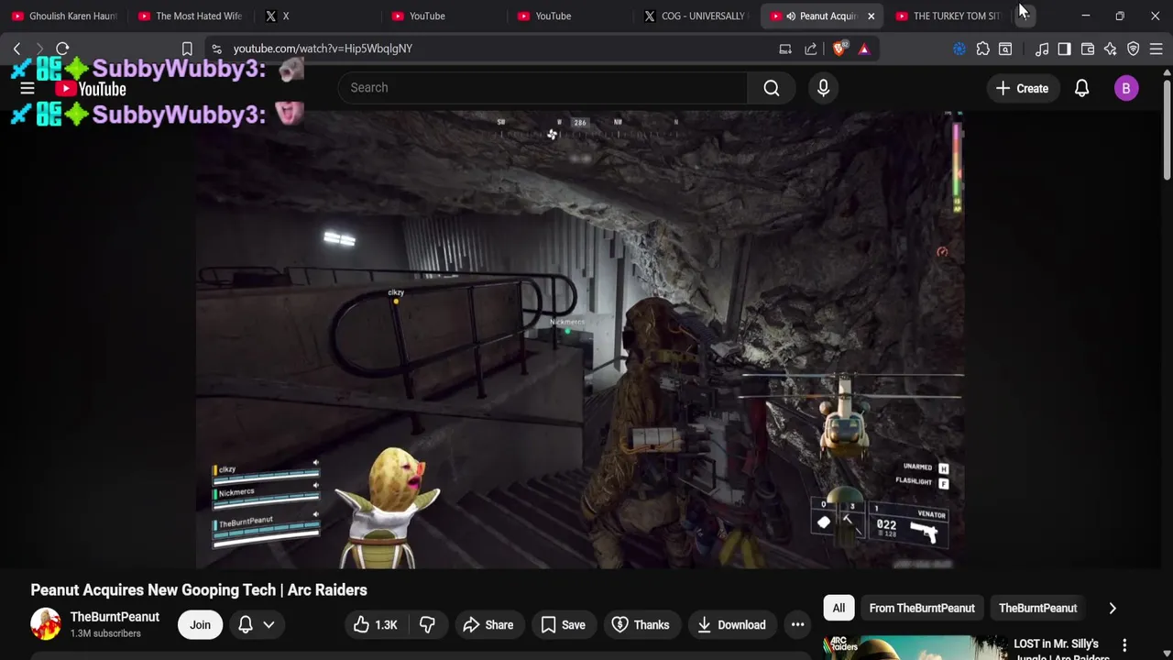Open the tab search icon in toolbar

point(1005,49)
